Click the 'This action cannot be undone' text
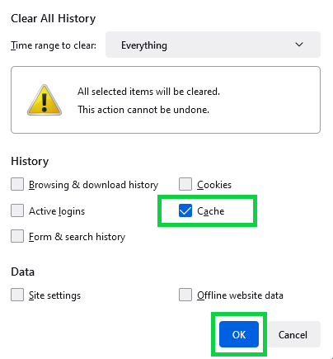This screenshot has width=333, height=359. (143, 110)
